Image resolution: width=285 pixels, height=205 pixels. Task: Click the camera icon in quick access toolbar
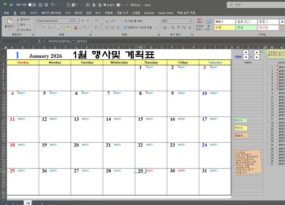click(88, 5)
